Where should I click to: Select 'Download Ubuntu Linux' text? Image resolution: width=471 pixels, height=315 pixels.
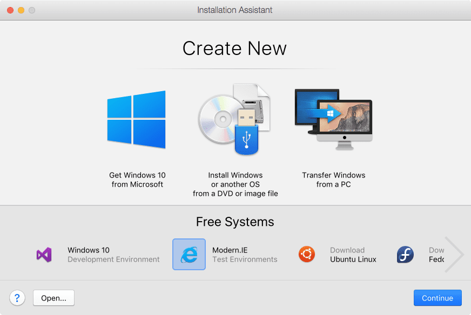(353, 255)
